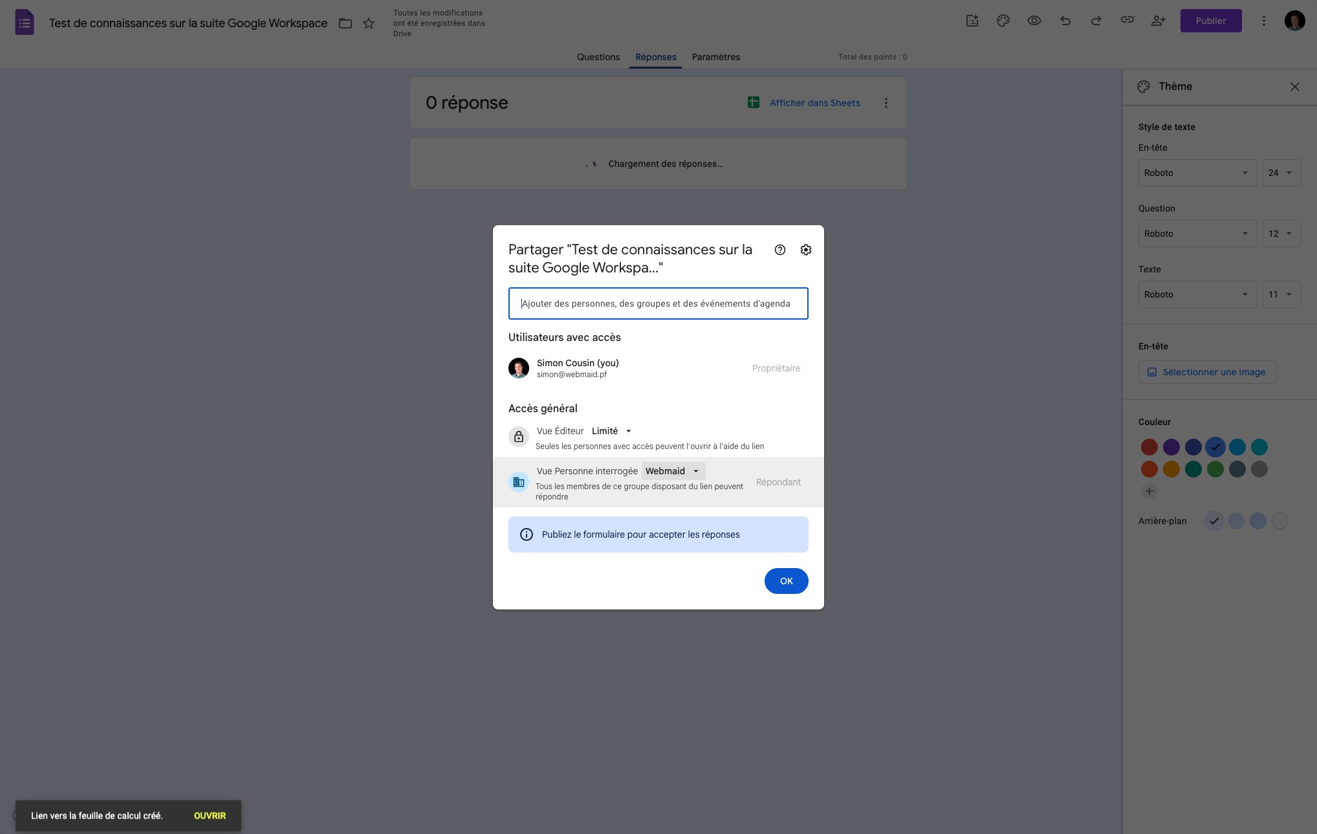Screen dimensions: 1317x834
Task: Select the light gray theme color swatch
Action: [x=1259, y=469]
